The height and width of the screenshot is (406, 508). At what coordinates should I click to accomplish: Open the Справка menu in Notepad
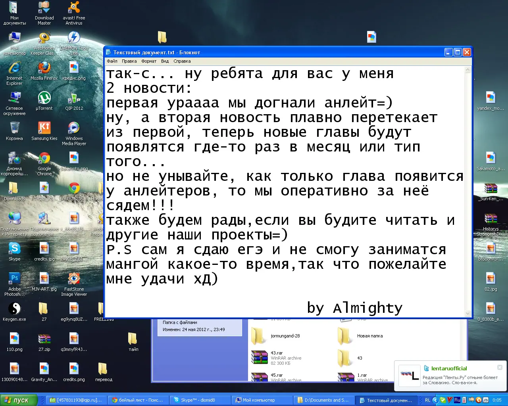click(x=182, y=61)
